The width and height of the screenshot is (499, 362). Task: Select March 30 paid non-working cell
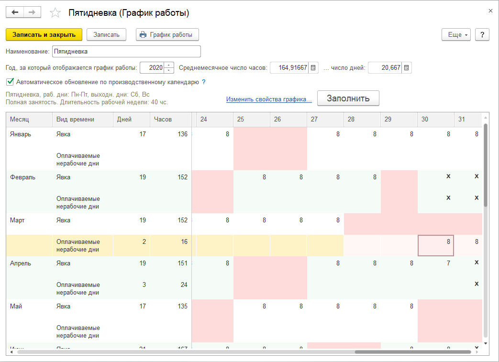click(x=436, y=246)
